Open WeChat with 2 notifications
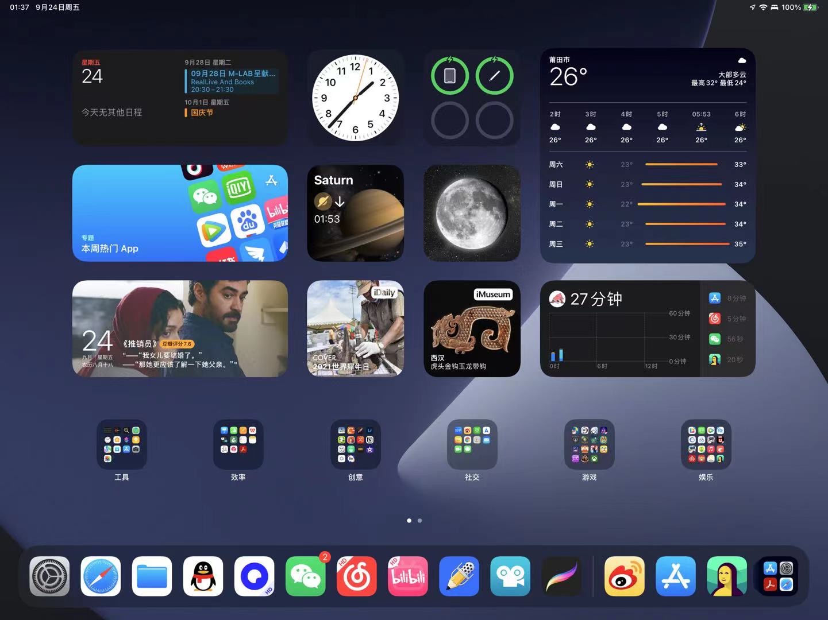This screenshot has height=620, width=828. [x=306, y=576]
